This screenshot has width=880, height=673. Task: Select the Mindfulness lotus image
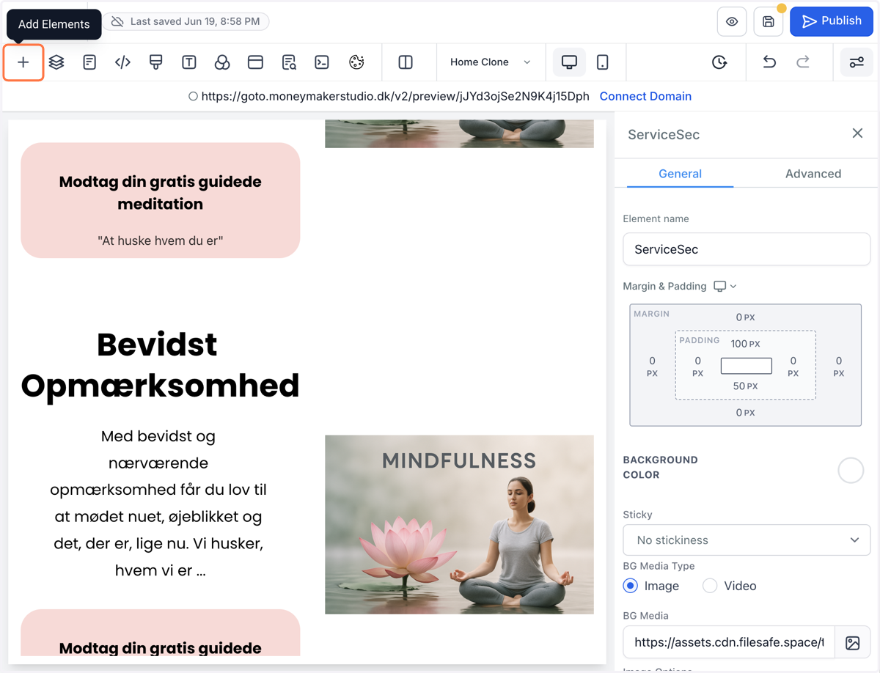(459, 525)
